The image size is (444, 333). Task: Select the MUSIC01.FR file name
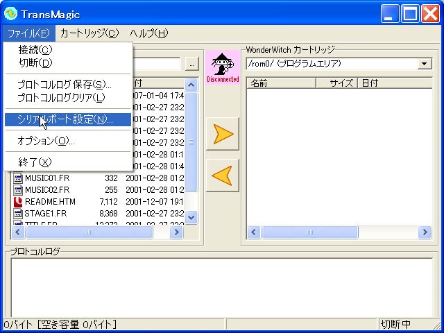point(47,178)
